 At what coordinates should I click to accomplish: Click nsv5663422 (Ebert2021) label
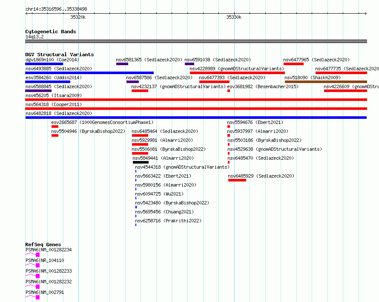coord(163,176)
